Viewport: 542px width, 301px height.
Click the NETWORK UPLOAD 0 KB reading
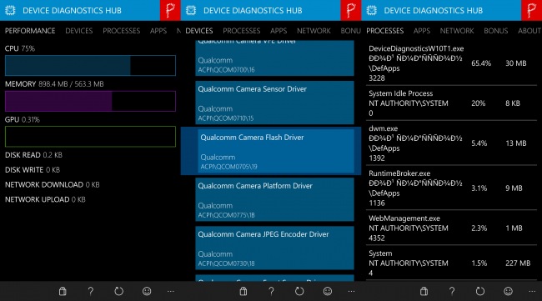(x=45, y=199)
